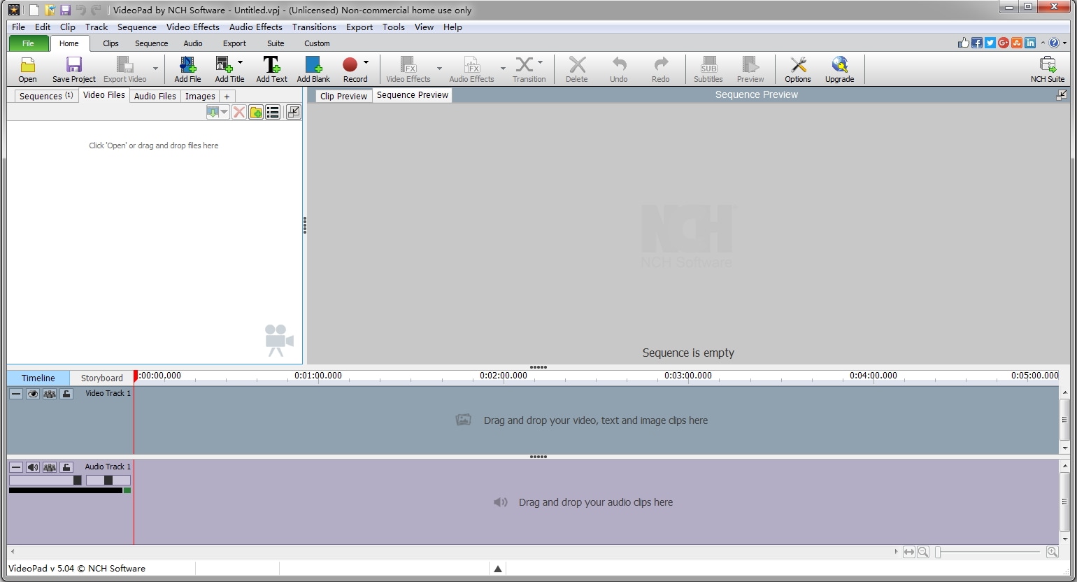The height and width of the screenshot is (582, 1077).
Task: Adjust the Audio Track 1 volume slider
Action: click(45, 481)
